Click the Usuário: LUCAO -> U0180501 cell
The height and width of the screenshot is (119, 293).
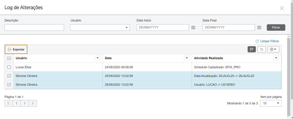pyautogui.click(x=236, y=85)
